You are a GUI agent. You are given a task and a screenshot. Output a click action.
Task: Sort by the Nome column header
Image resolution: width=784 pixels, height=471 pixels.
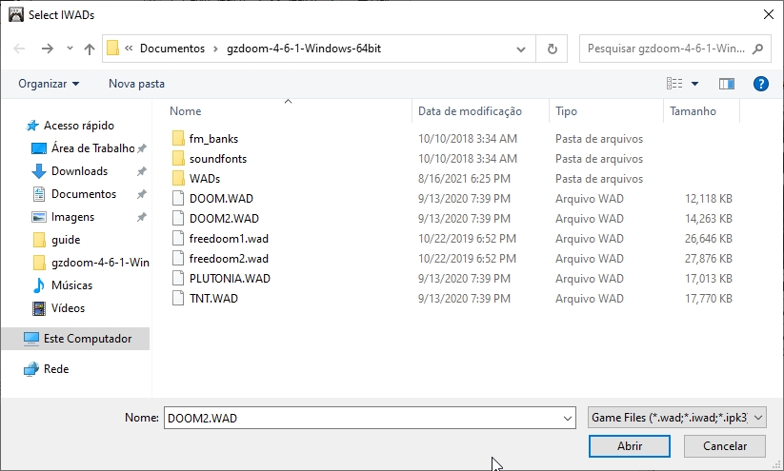tap(186, 111)
